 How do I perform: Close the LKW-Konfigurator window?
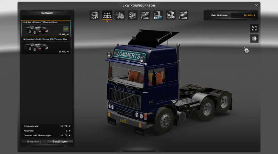[256, 6]
